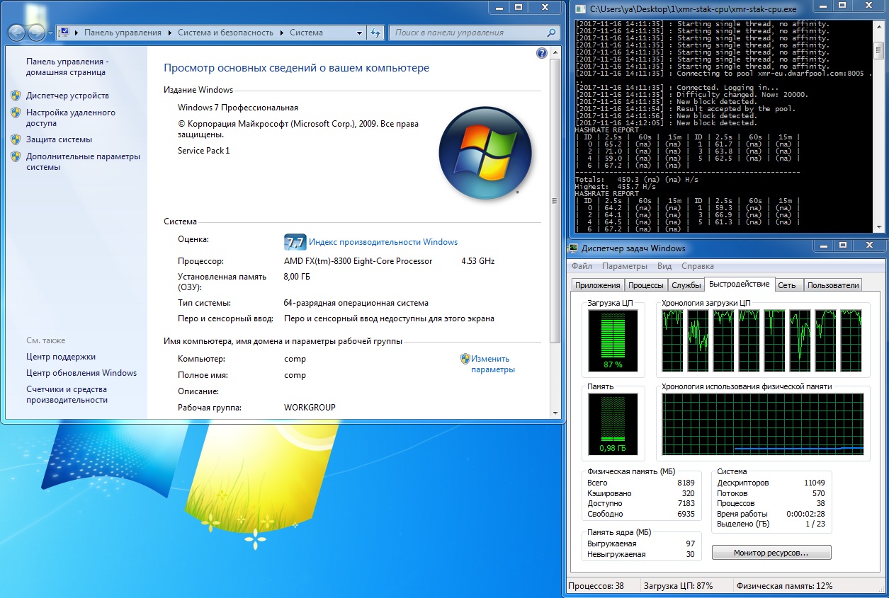This screenshot has height=598, width=889.
Task: Expand the arrow after Панель управления breadcrumb
Action: pos(170,33)
